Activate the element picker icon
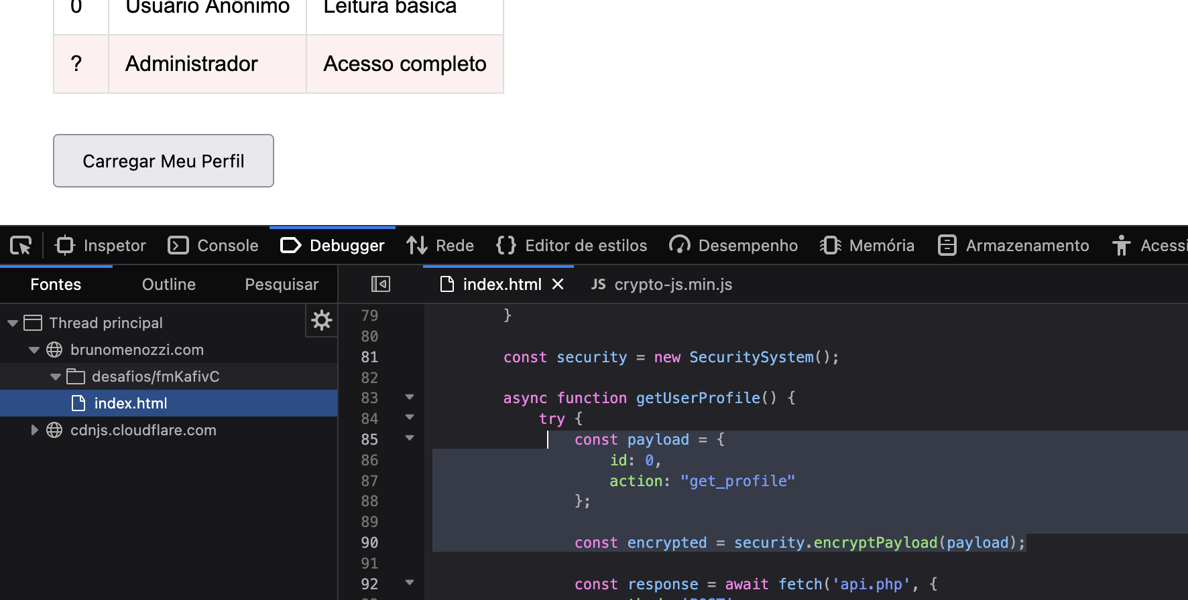 coord(21,246)
